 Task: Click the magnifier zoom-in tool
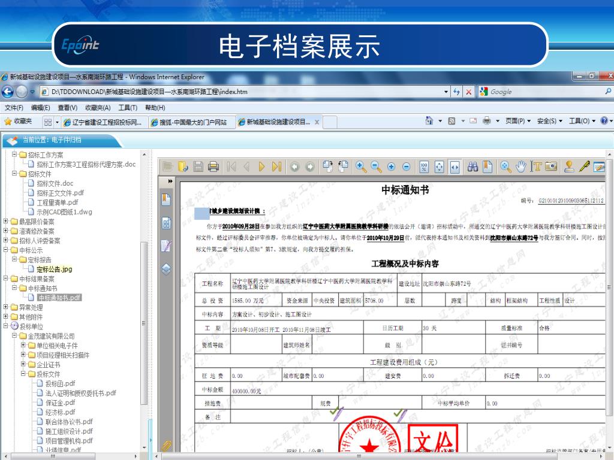[361, 167]
